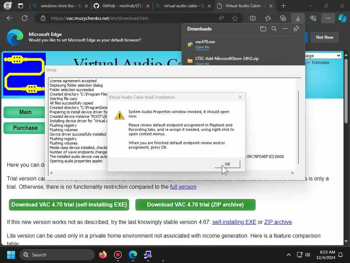Close the windows store ltsc tab

pyautogui.click(x=86, y=6)
